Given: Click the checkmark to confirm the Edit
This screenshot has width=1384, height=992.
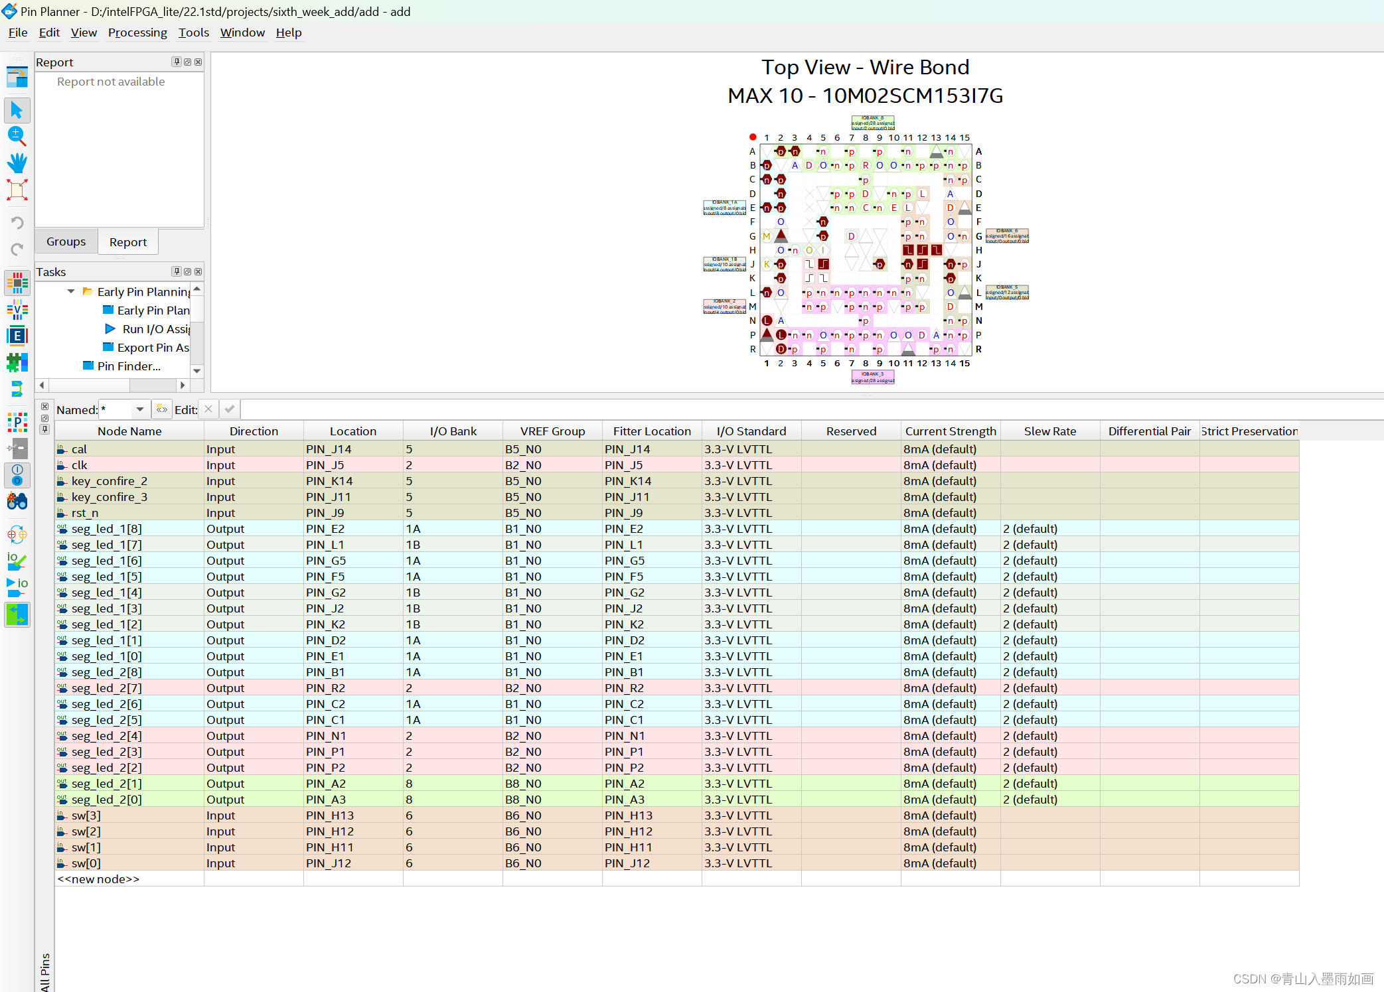Looking at the screenshot, I should click(x=229, y=409).
